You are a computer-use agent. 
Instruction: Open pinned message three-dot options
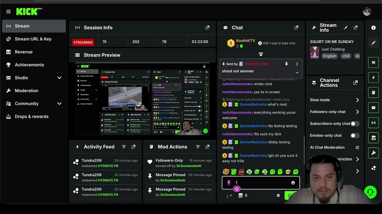pyautogui.click(x=297, y=64)
